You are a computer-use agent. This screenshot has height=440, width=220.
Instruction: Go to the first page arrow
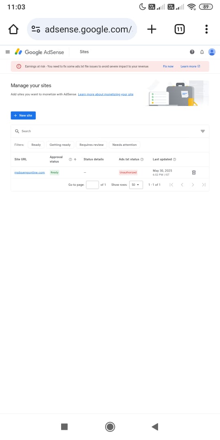point(171,185)
